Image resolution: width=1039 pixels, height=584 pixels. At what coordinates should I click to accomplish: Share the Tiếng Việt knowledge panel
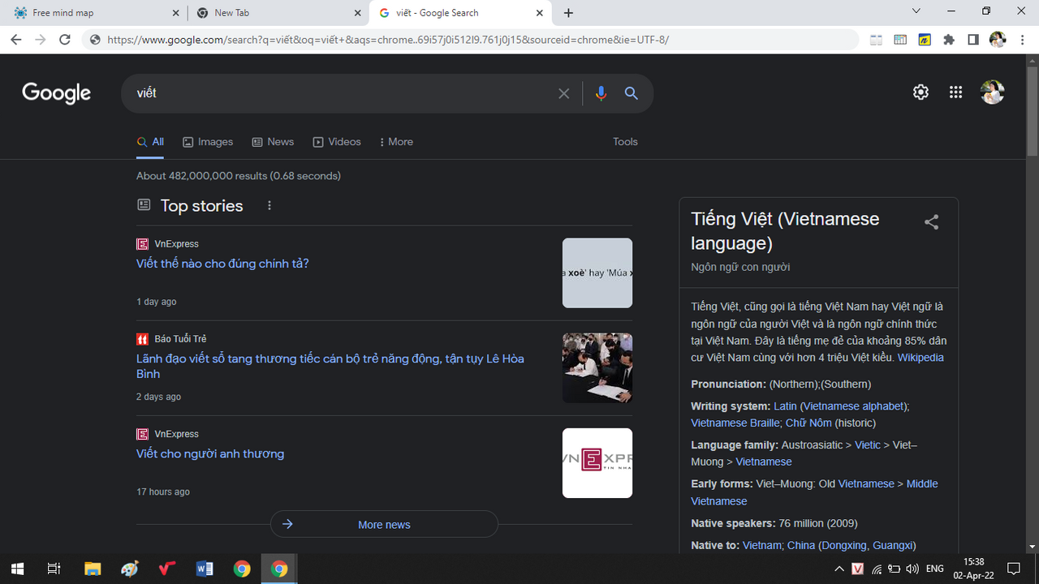pos(931,222)
